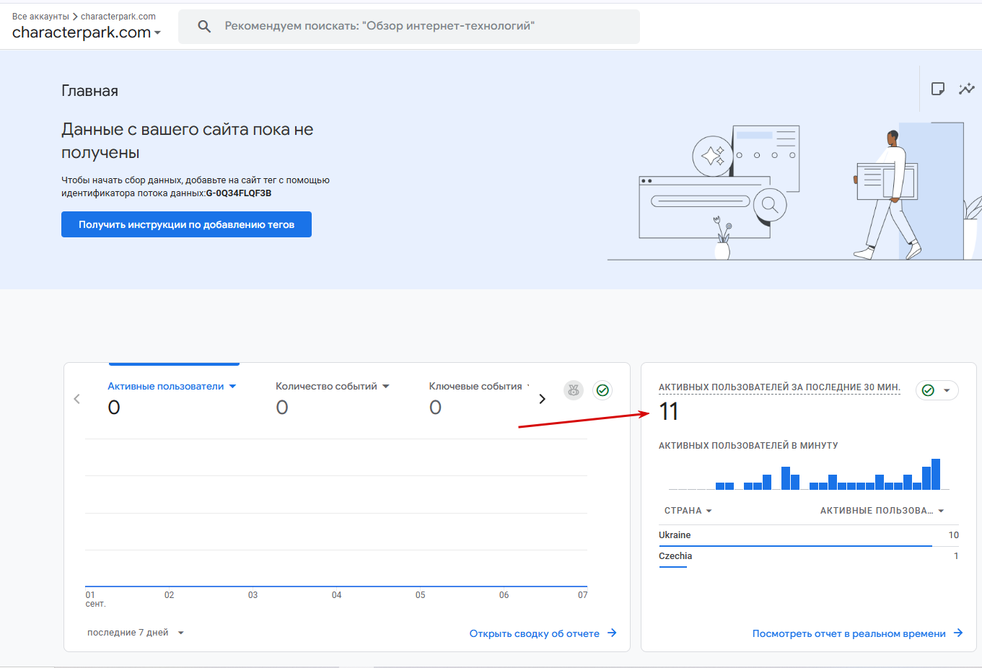982x668 pixels.
Task: Click the green check icon in metrics card
Action: (x=602, y=390)
